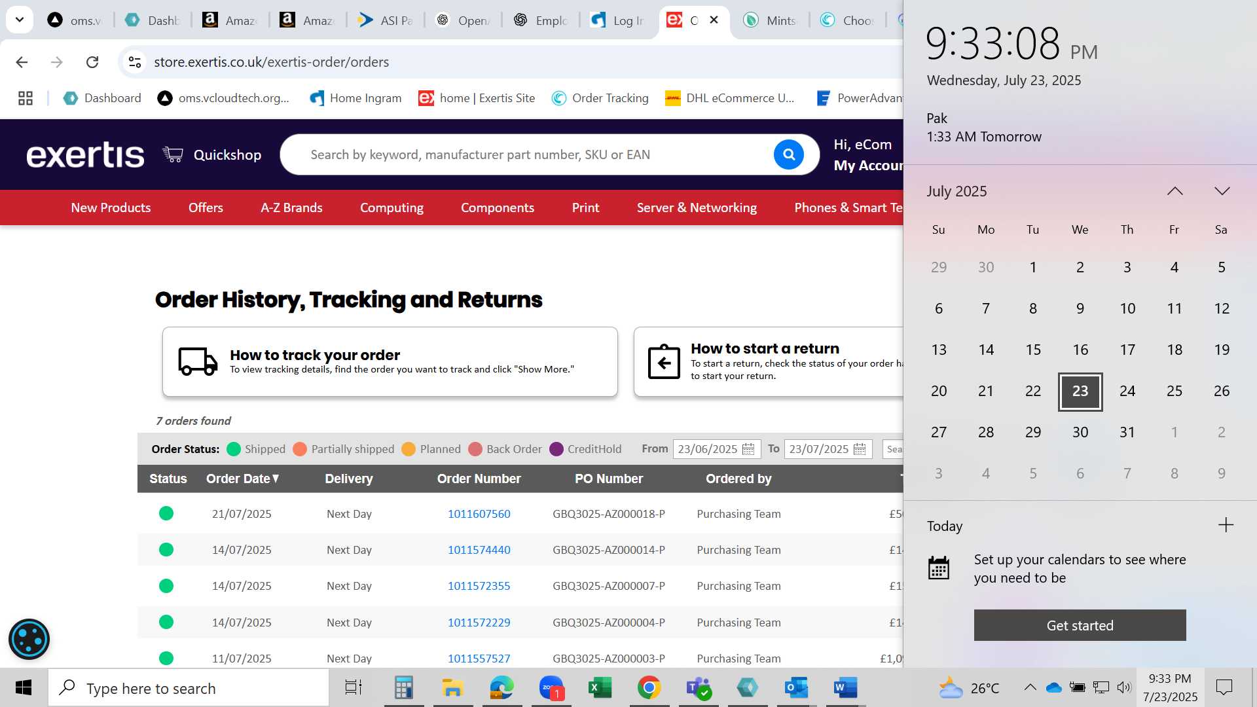Open the Offers menu
Screen dimensions: 1257x707
click(x=206, y=208)
